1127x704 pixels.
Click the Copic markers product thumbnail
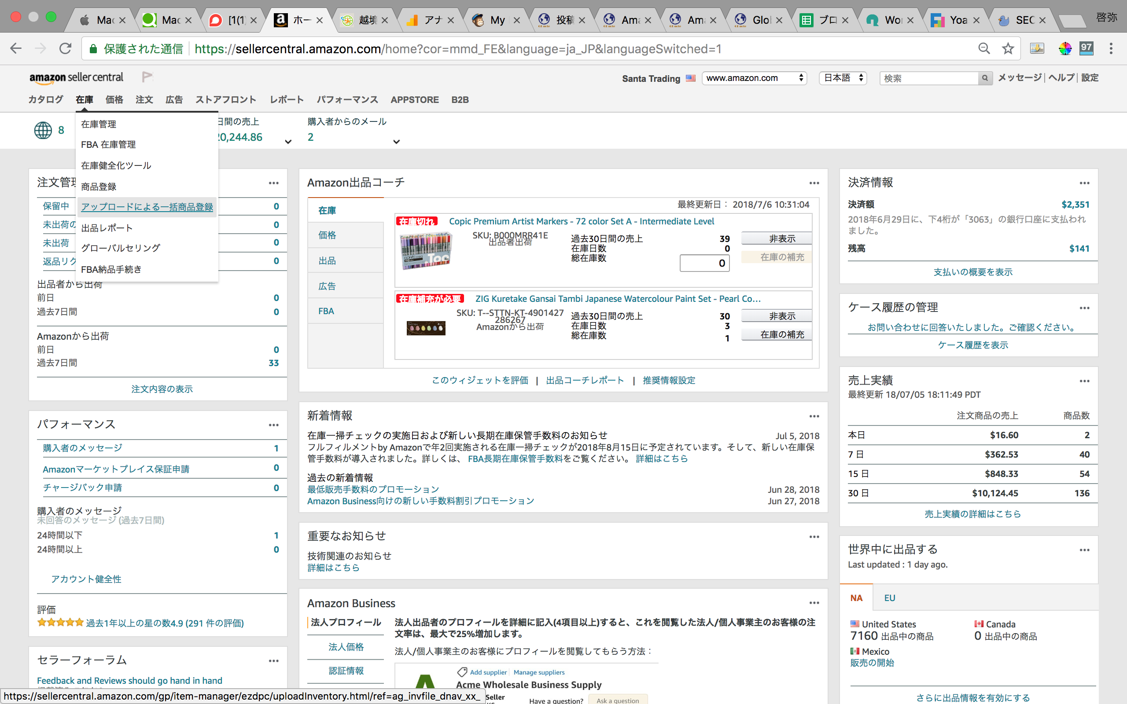coord(426,250)
